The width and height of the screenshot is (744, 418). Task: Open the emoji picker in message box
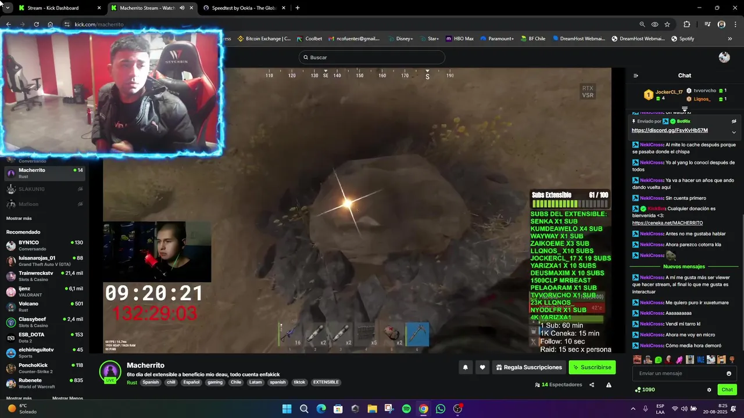[729, 373]
